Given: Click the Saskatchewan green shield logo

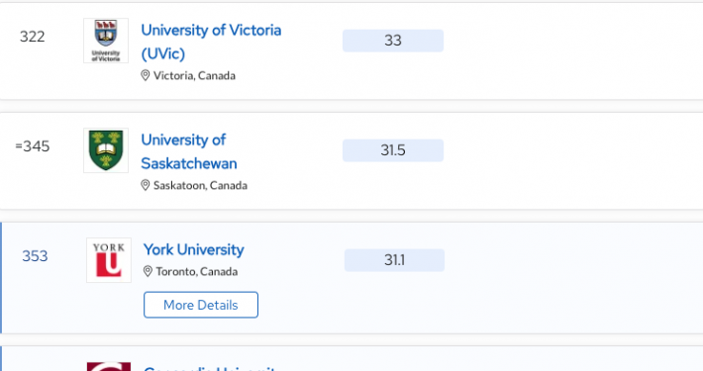Looking at the screenshot, I should point(106,150).
